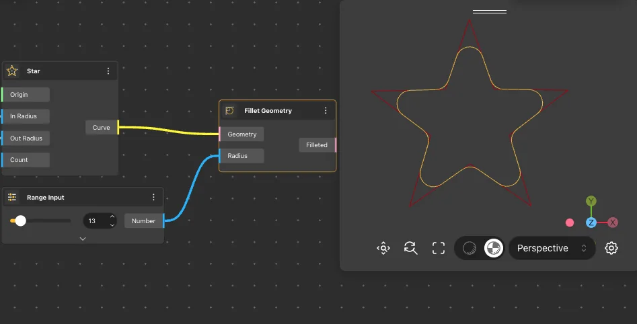Open the Perspective camera dropdown
This screenshot has height=324, width=637.
552,248
